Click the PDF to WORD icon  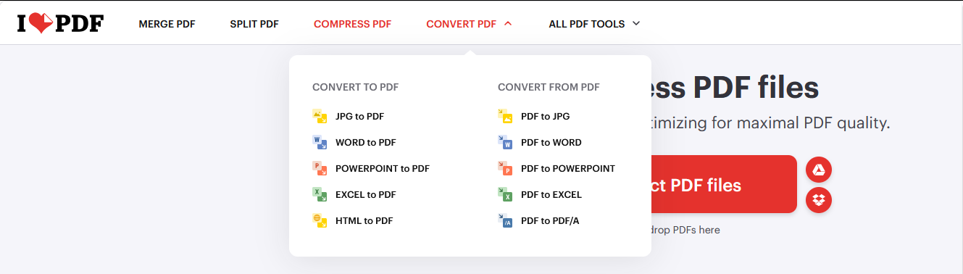[x=505, y=142]
